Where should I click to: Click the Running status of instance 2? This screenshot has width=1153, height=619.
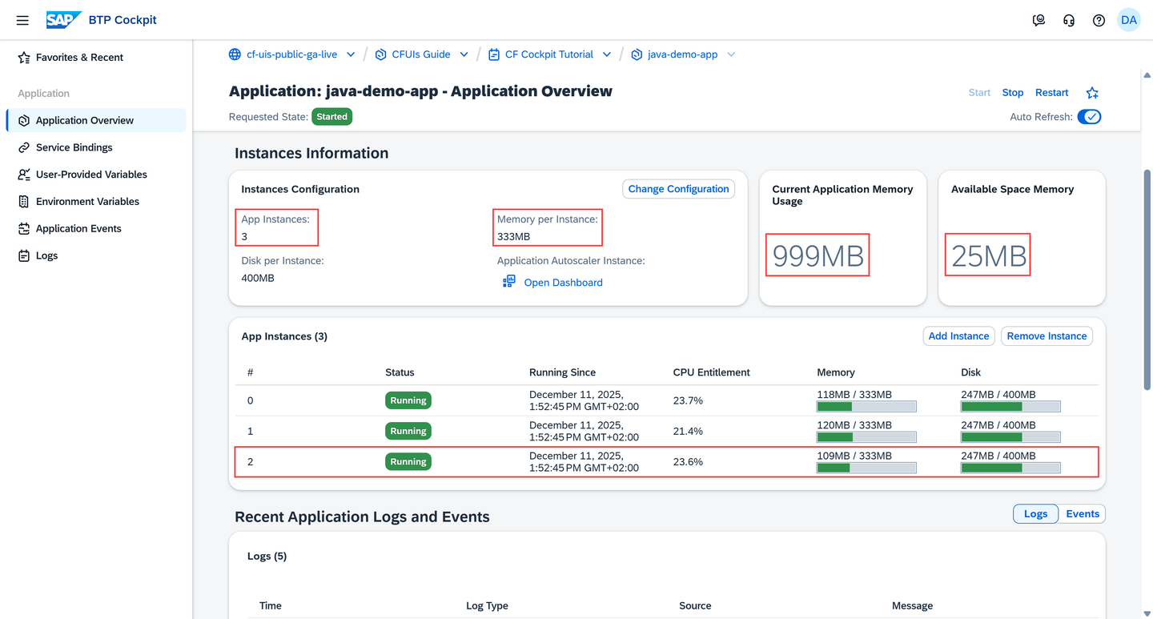408,462
